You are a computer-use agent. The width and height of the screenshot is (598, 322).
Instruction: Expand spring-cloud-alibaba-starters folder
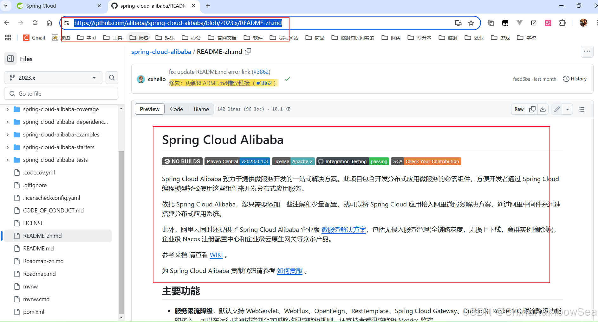tap(8, 147)
